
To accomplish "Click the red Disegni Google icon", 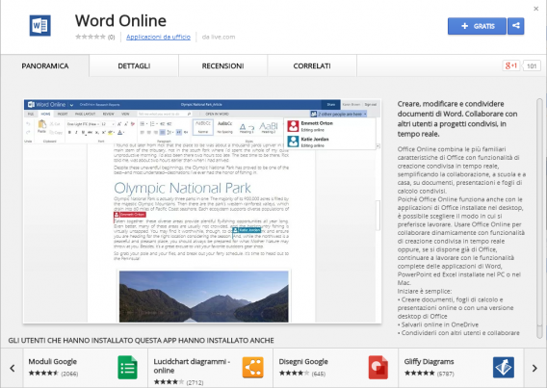I will coord(378,367).
